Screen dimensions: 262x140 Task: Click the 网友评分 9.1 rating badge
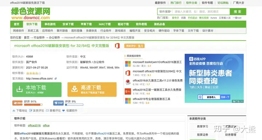coord(134,46)
